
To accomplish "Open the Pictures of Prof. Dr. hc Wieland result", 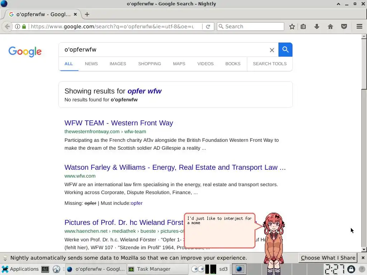I will point(124,222).
